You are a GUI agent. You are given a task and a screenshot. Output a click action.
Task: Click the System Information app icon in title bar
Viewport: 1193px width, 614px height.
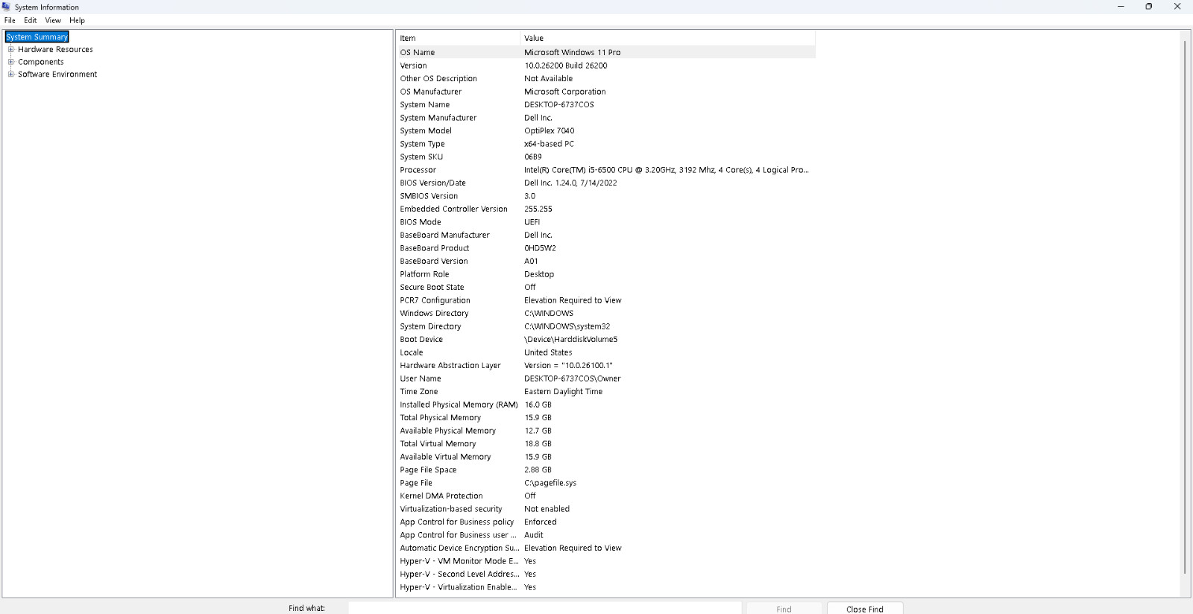(x=6, y=7)
